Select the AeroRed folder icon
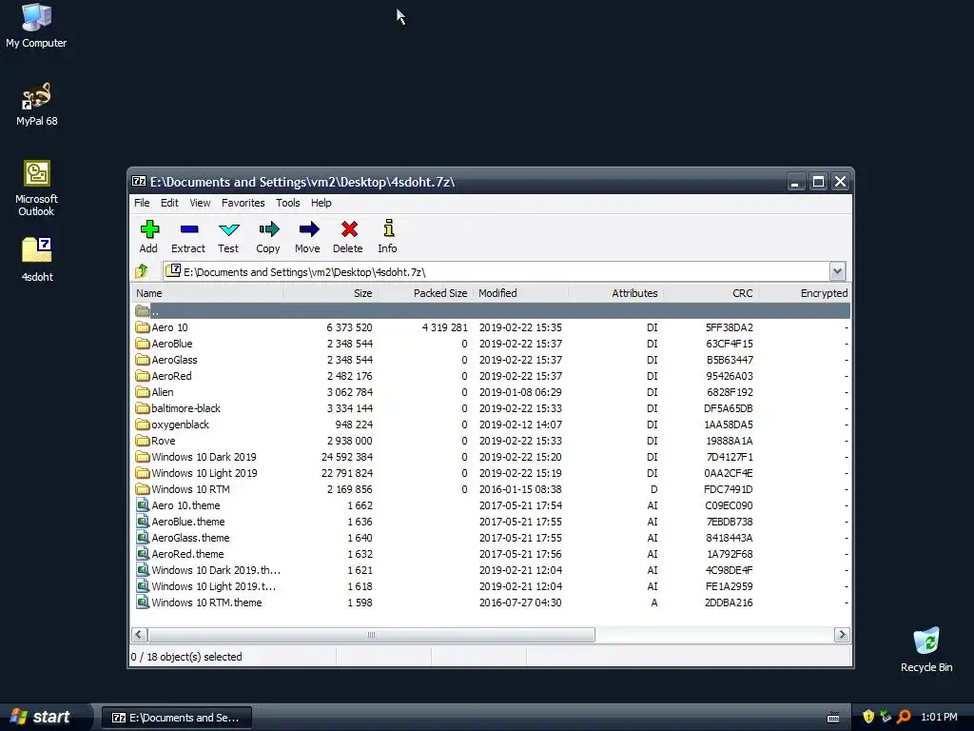 143,375
